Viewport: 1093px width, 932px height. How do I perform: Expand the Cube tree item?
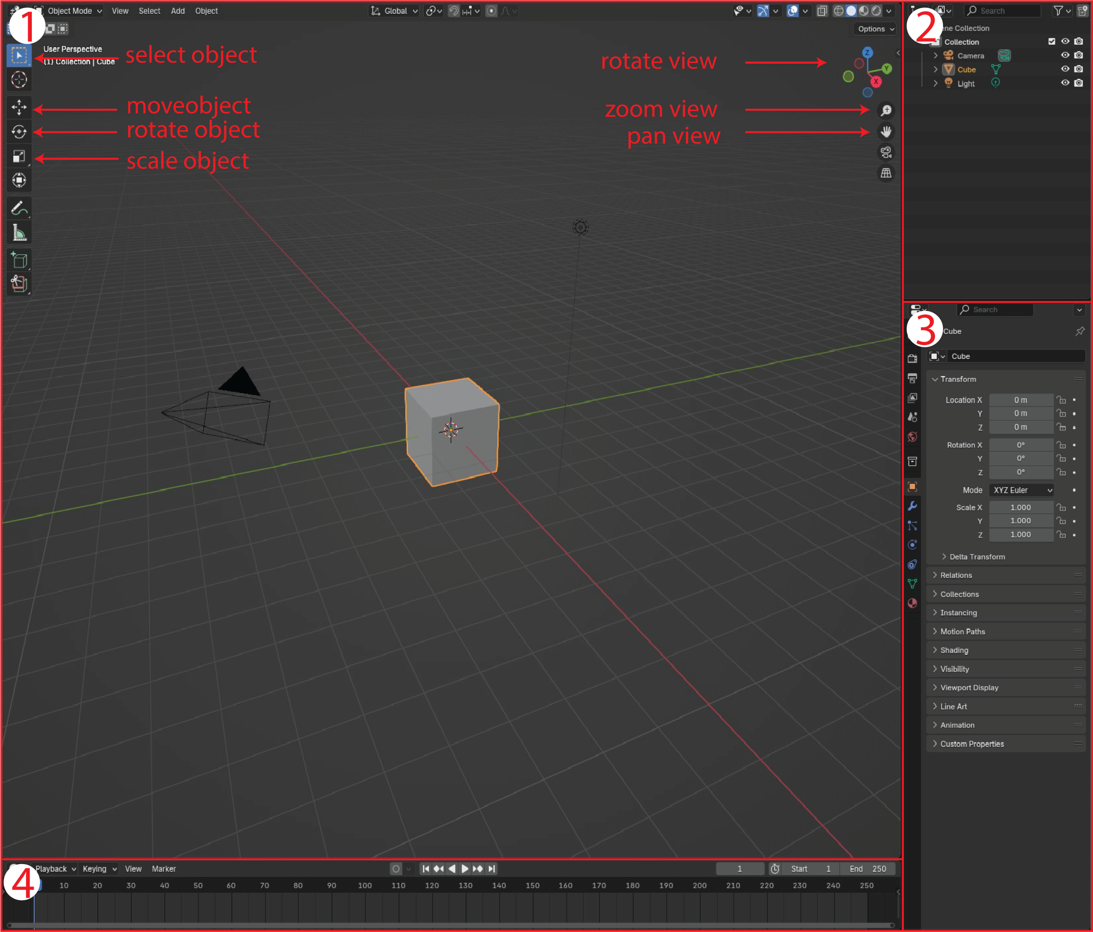point(935,69)
